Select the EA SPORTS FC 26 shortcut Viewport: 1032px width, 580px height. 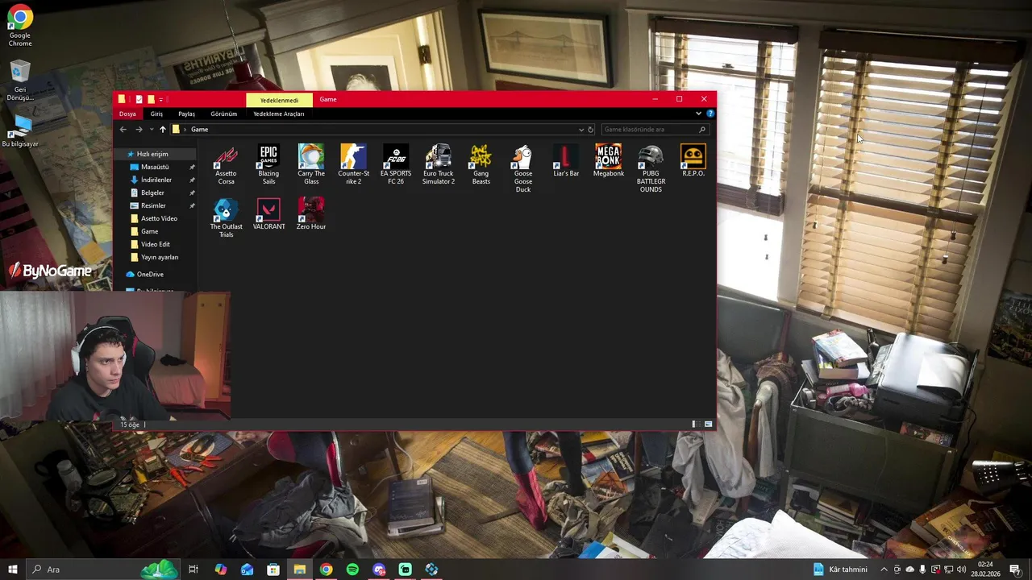396,164
